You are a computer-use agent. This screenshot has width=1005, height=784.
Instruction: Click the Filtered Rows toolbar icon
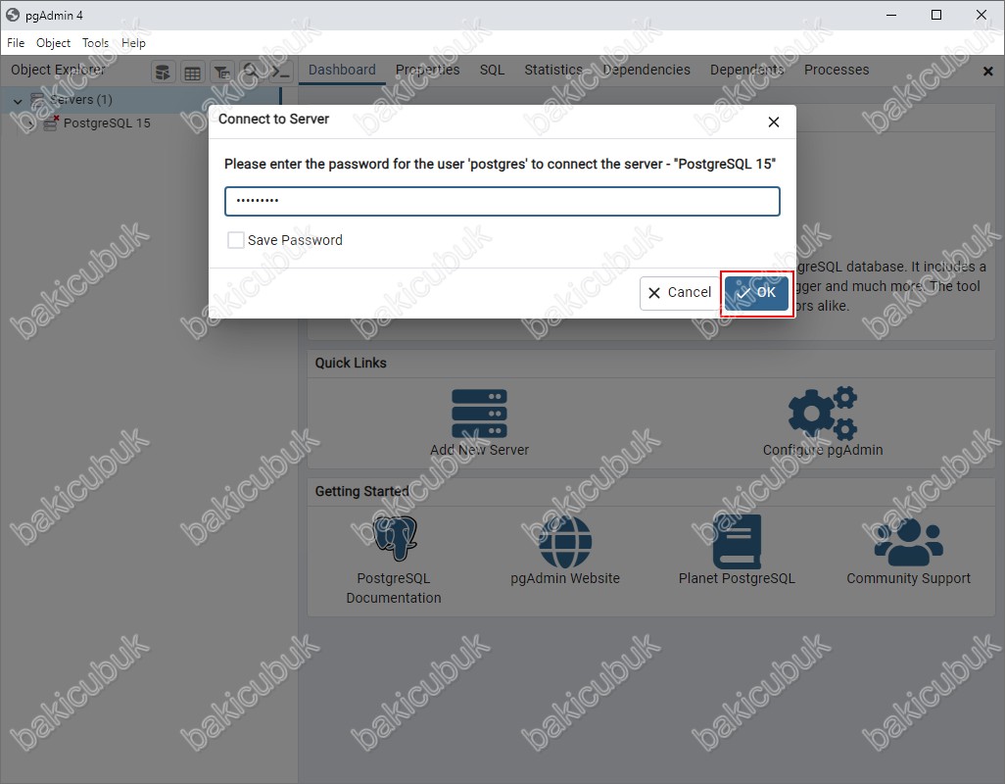[221, 73]
